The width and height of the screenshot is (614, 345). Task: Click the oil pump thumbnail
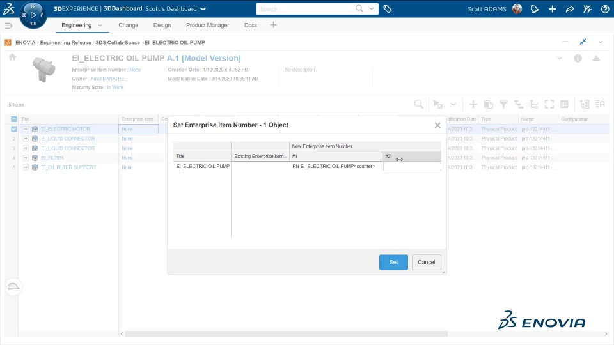click(x=43, y=69)
